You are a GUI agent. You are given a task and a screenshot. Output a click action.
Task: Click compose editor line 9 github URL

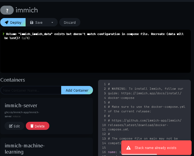tap(145, 120)
